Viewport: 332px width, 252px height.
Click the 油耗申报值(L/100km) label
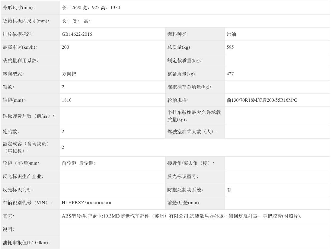pyautogui.click(x=26, y=243)
